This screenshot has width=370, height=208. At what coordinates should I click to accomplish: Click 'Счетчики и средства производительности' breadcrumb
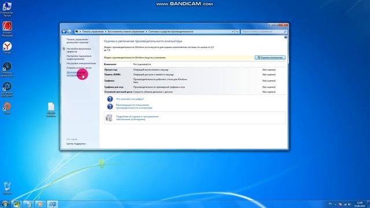click(x=171, y=32)
